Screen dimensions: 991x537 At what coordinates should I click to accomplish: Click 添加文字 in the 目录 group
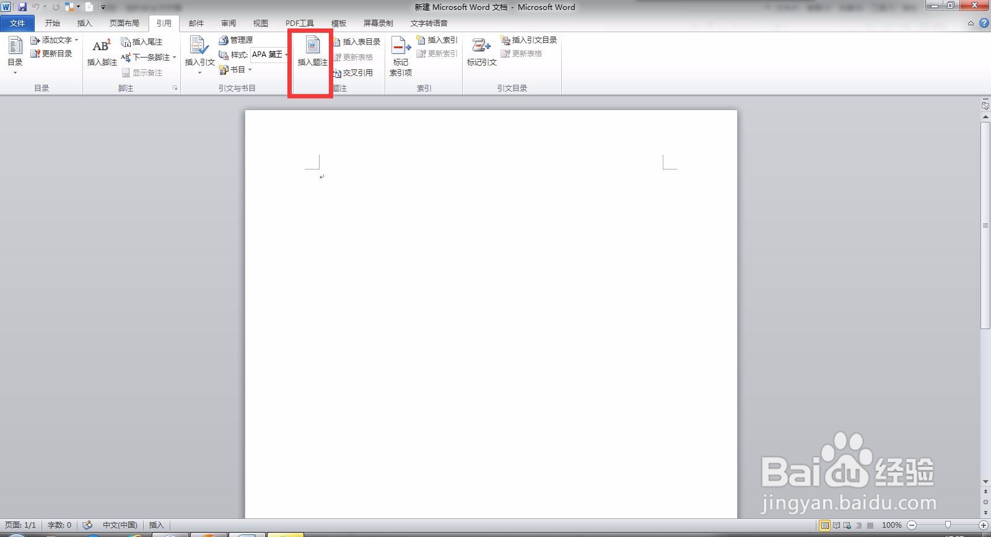click(55, 40)
